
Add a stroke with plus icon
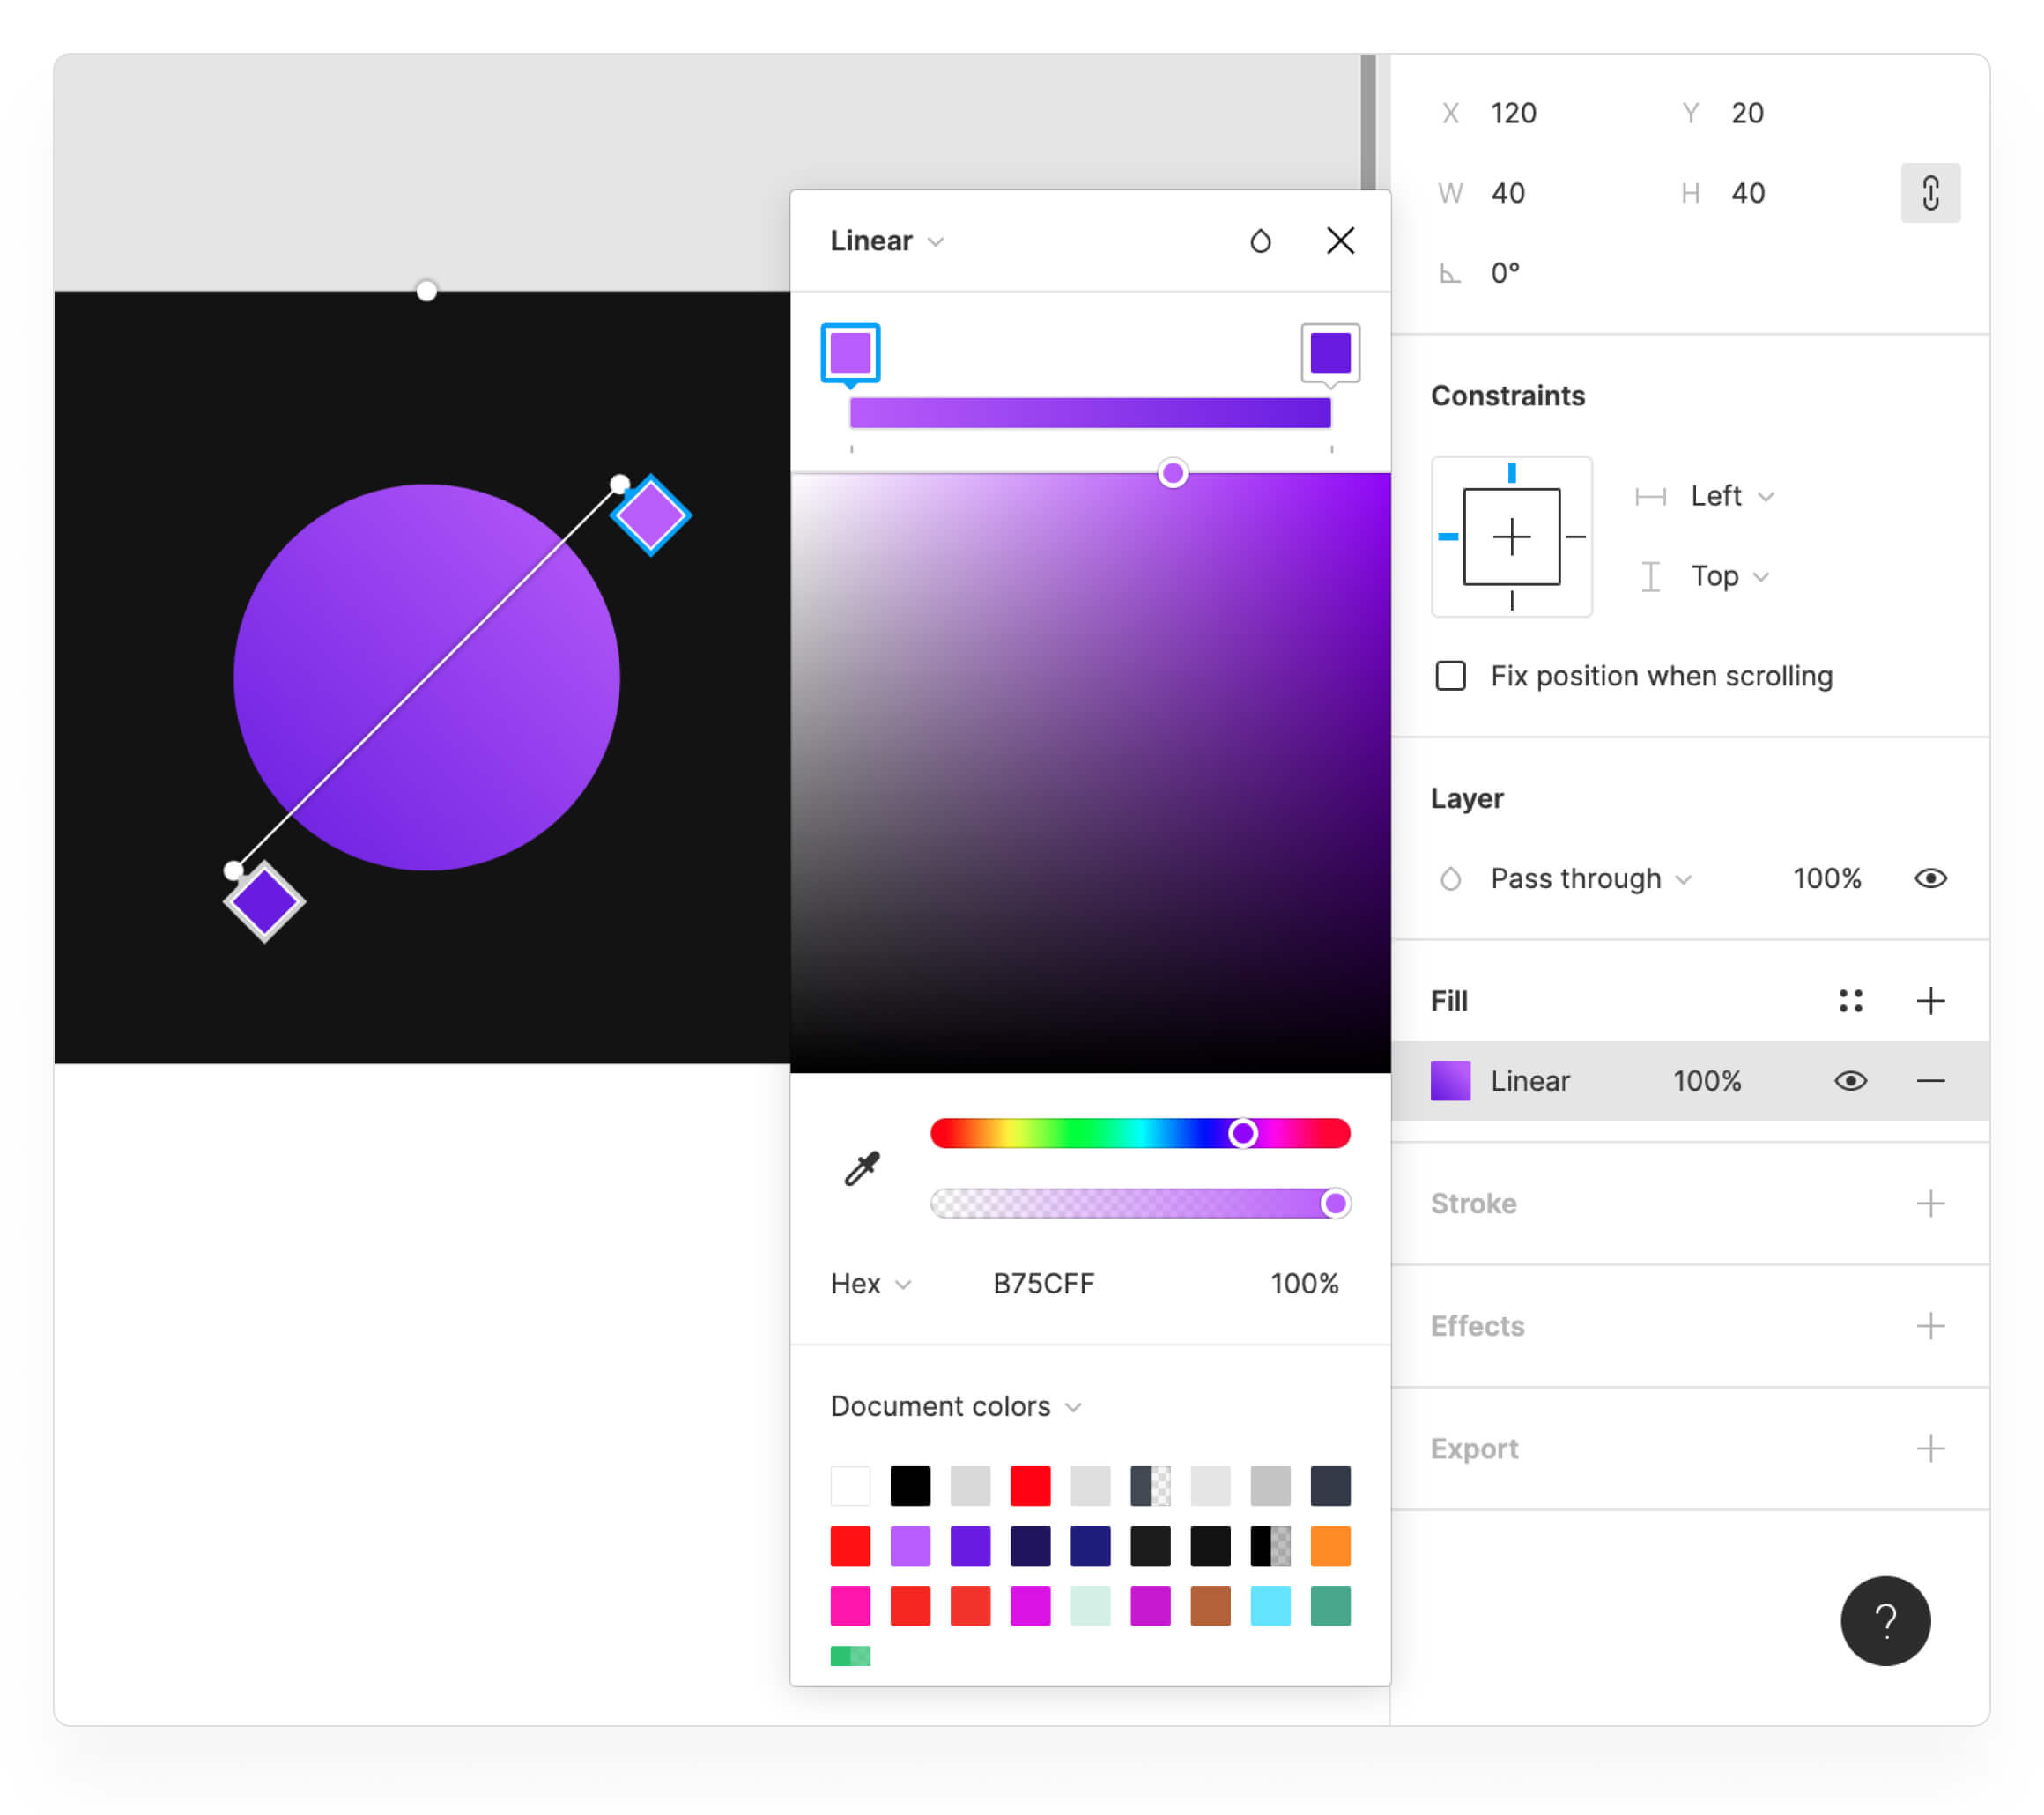[1930, 1203]
